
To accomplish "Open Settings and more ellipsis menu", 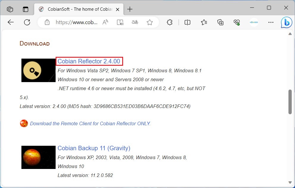I will click(271, 22).
